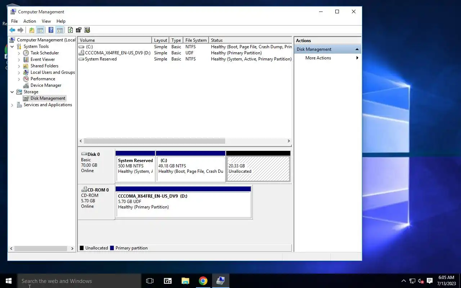This screenshot has height=288, width=461.
Task: Sort by the Type column header
Action: point(176,40)
